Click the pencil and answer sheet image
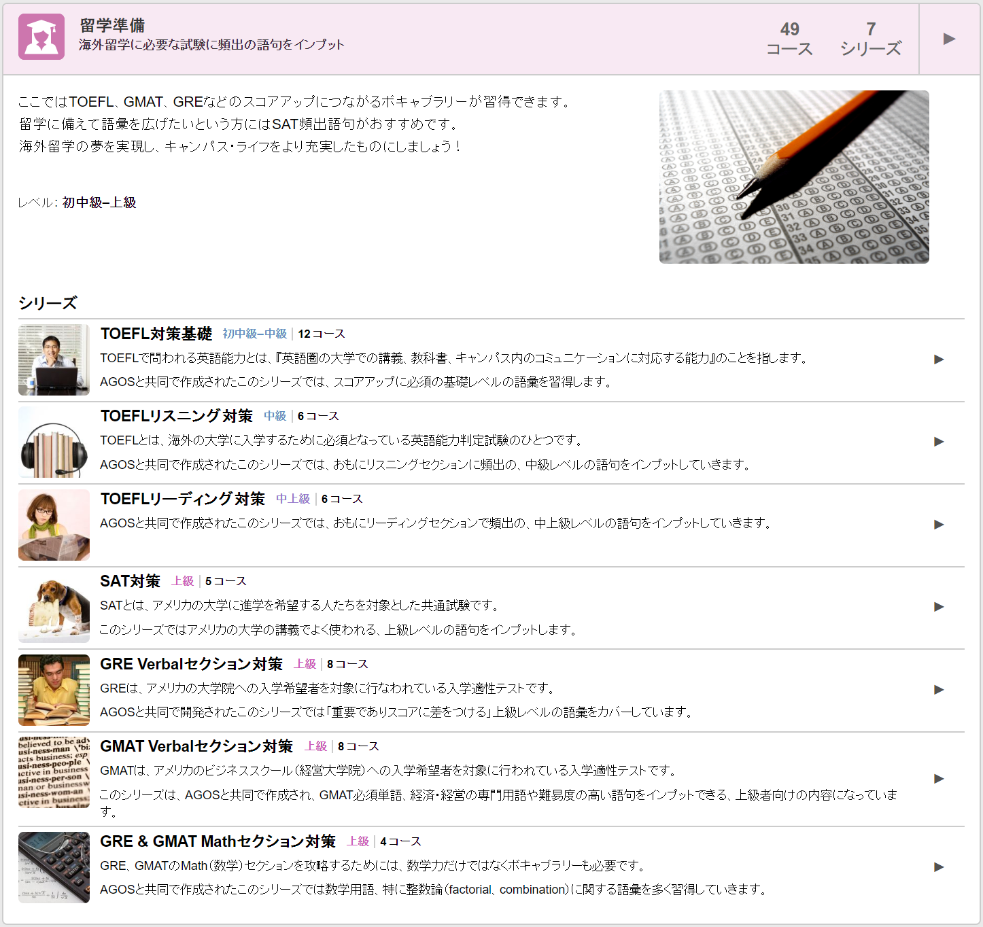The height and width of the screenshot is (927, 983). [x=794, y=177]
